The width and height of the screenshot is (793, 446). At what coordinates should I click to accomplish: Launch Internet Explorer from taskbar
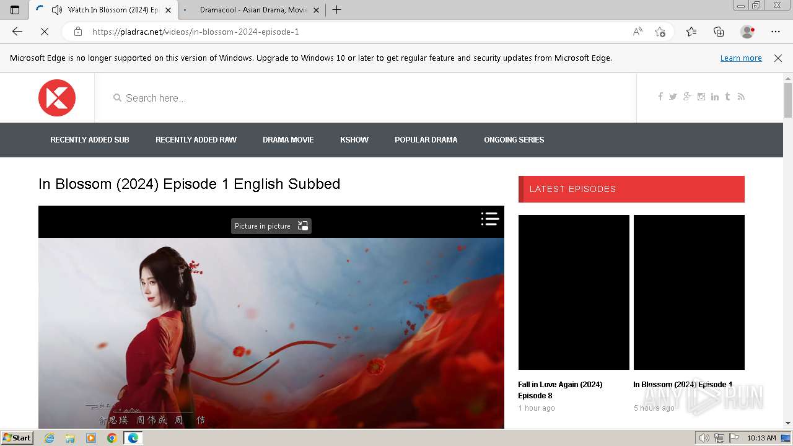click(x=50, y=438)
